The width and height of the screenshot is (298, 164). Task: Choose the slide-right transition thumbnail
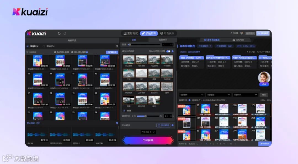pyautogui.click(x=167, y=60)
